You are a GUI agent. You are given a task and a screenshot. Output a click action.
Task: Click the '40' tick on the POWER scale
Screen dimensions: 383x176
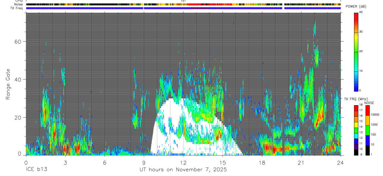point(361,12)
